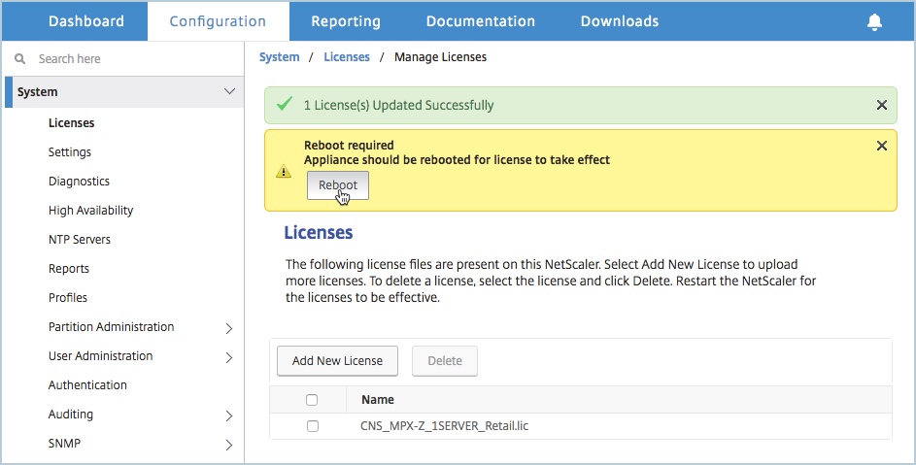This screenshot has height=465, width=916.
Task: Select User Administration label
Action: click(x=100, y=355)
